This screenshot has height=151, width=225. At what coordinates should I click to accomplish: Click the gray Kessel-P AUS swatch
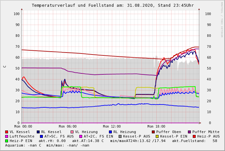pos(120,136)
